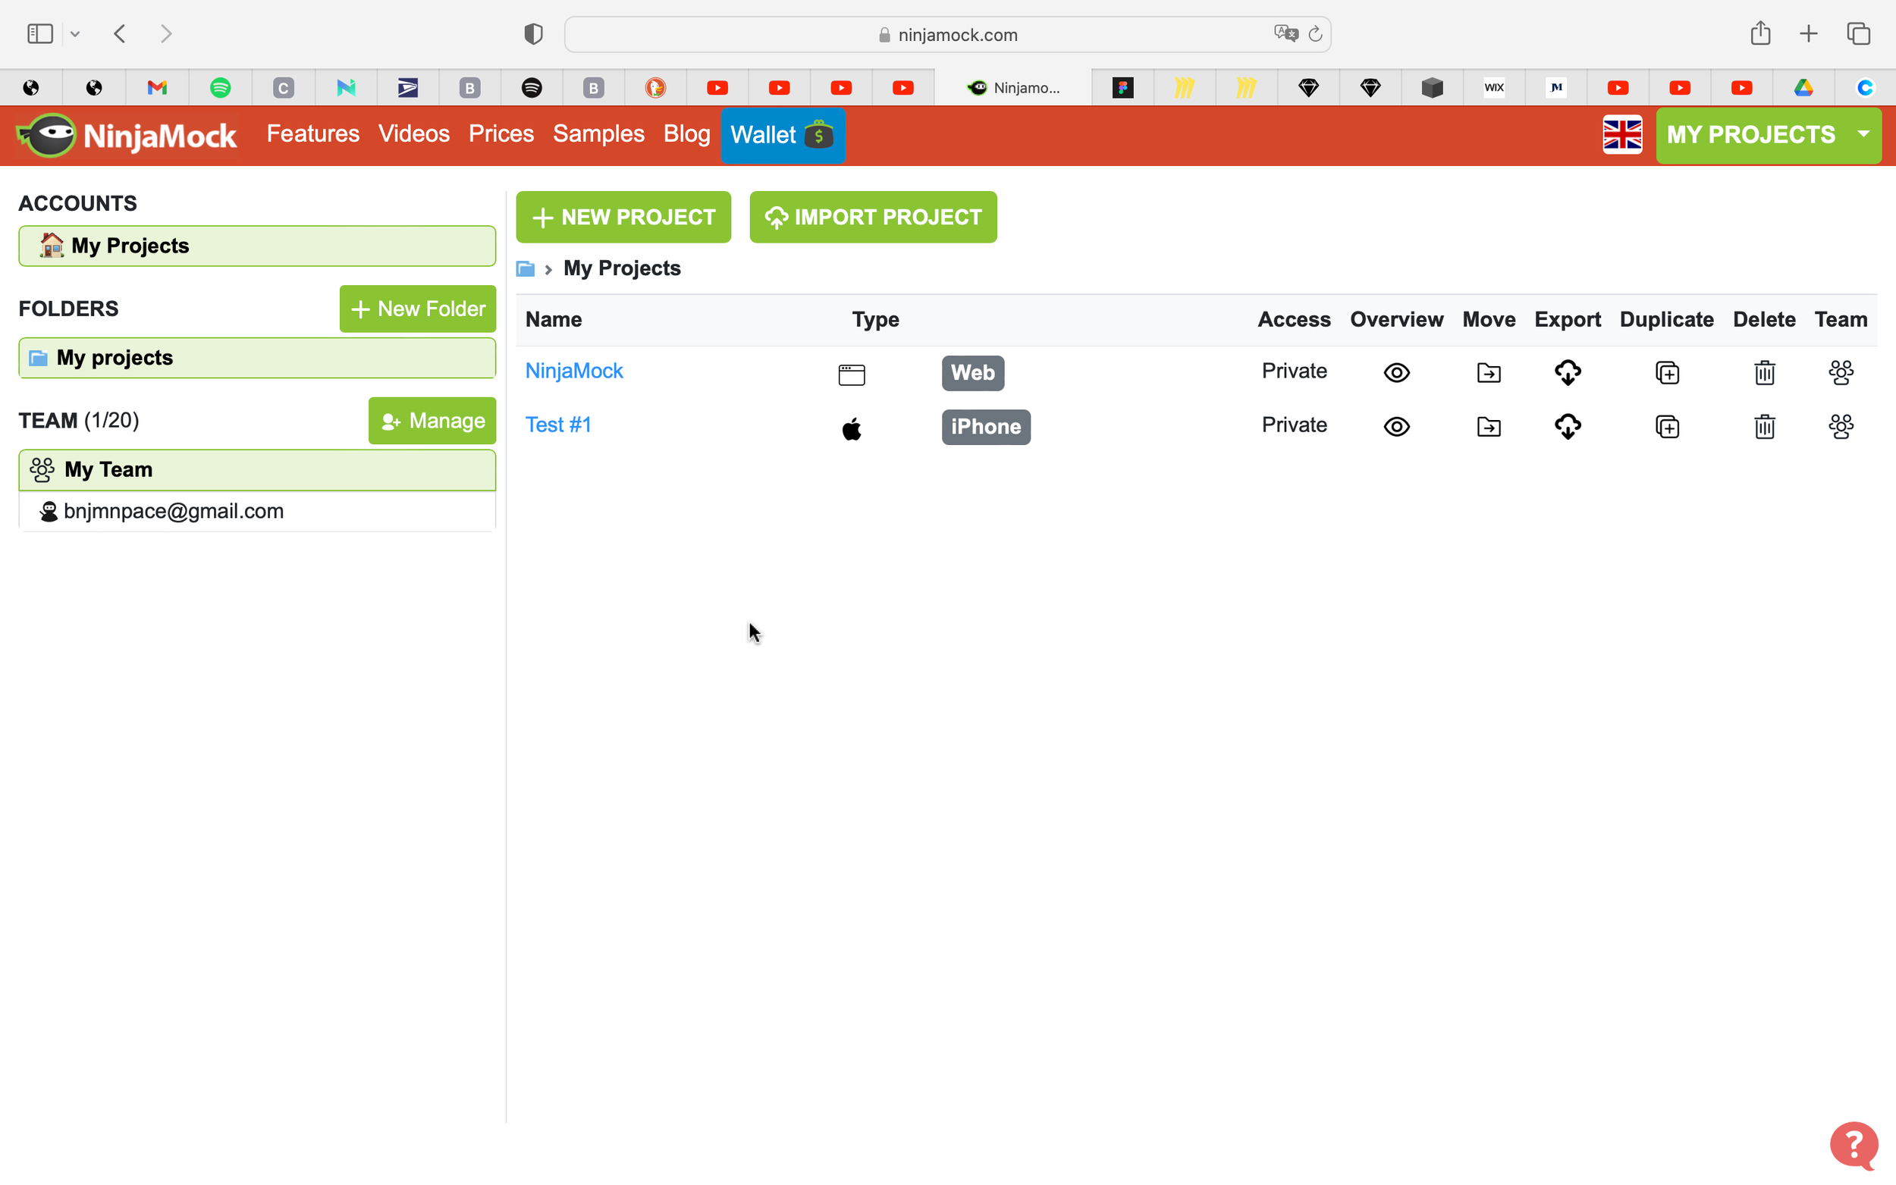The image size is (1896, 1185).
Task: Delete the NinjaMock project
Action: 1763,372
